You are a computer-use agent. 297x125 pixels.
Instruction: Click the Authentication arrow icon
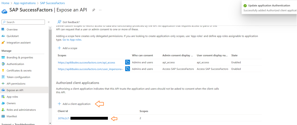(3, 64)
